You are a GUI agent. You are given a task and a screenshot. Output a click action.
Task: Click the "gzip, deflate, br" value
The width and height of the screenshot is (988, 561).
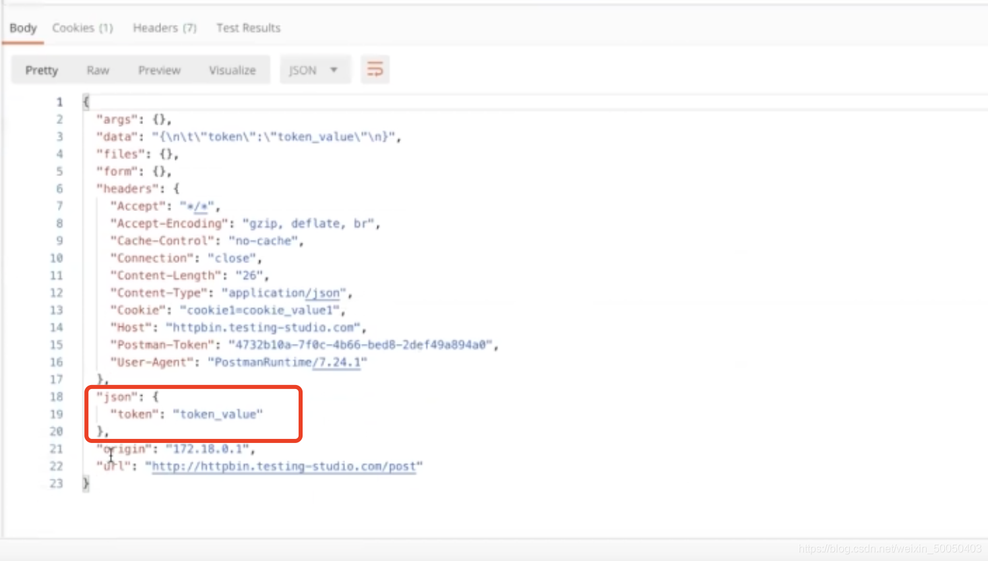pyautogui.click(x=309, y=223)
